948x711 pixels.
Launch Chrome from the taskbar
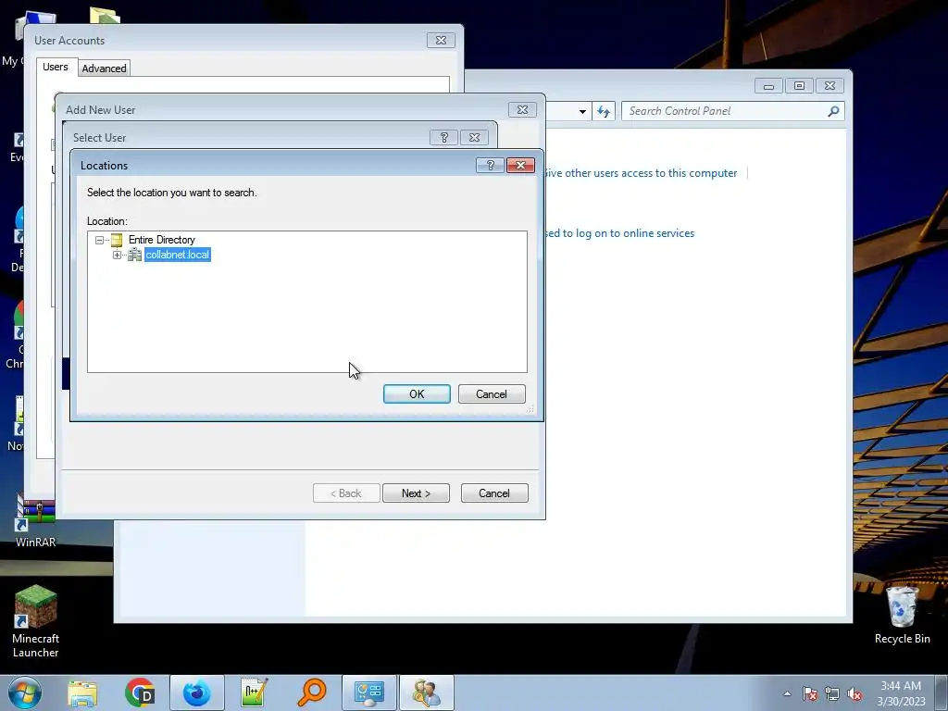[140, 692]
